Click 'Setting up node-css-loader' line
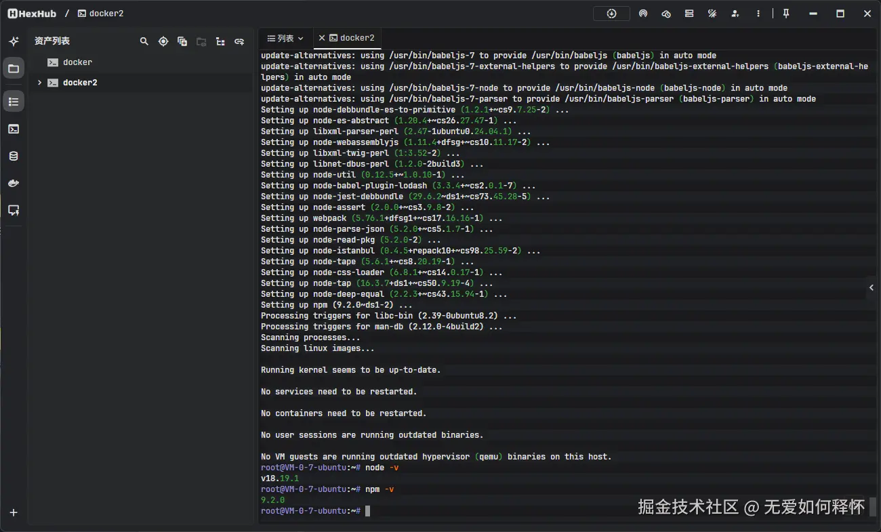The image size is (881, 532). pos(382,272)
